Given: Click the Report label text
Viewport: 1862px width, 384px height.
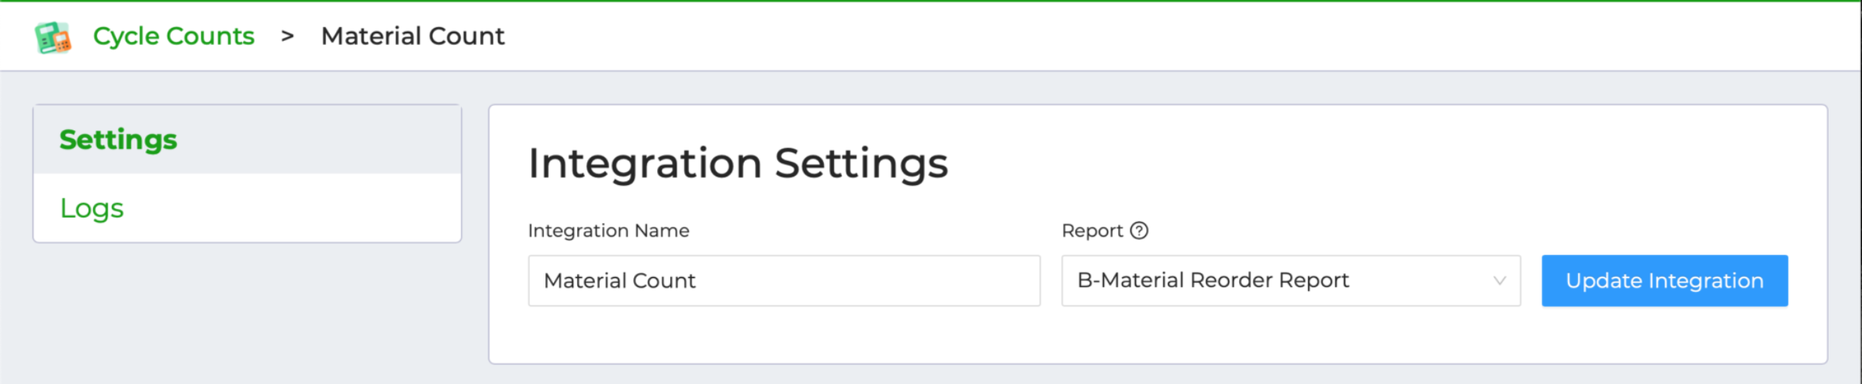Looking at the screenshot, I should [1092, 231].
